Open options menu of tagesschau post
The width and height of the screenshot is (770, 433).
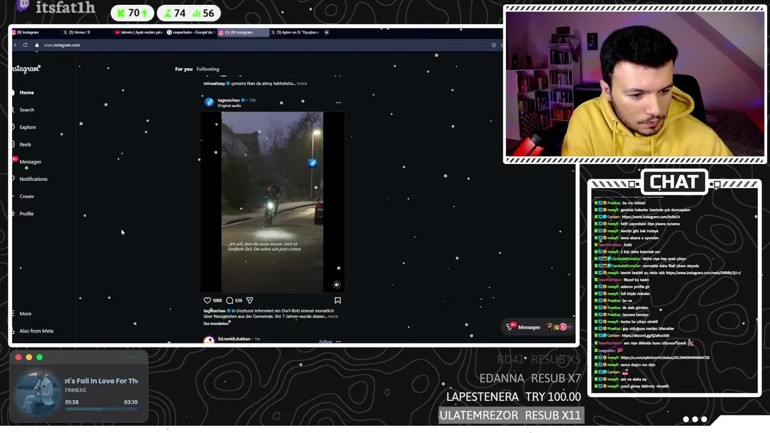coord(338,103)
